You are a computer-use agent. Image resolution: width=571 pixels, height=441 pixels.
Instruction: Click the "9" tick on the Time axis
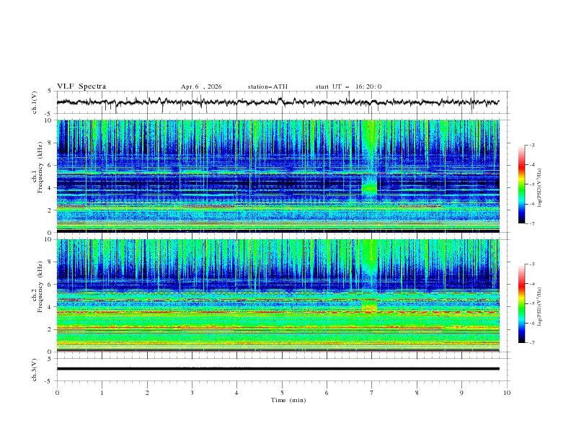[461, 393]
